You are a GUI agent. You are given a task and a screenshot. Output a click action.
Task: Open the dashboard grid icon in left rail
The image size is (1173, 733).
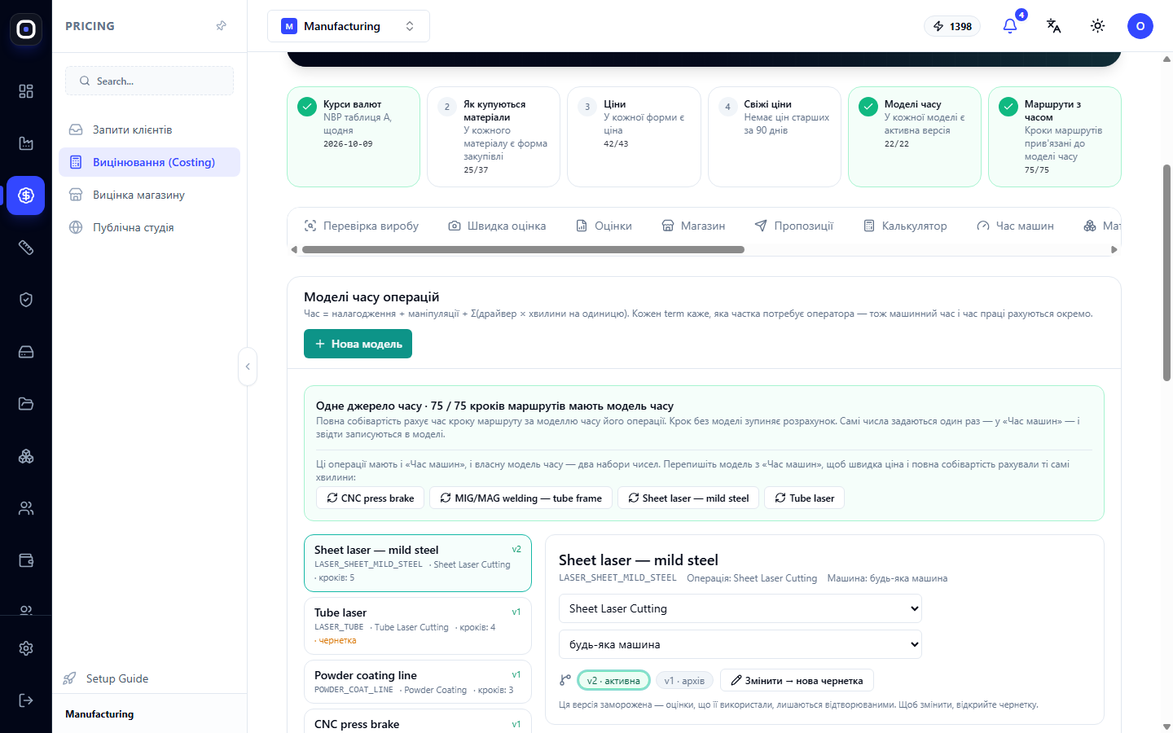click(x=26, y=91)
